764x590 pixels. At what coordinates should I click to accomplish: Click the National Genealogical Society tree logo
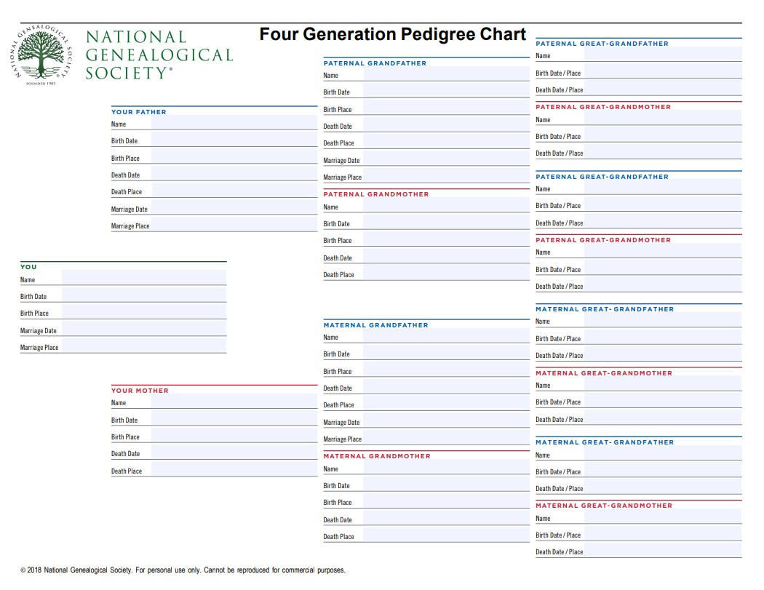(41, 55)
